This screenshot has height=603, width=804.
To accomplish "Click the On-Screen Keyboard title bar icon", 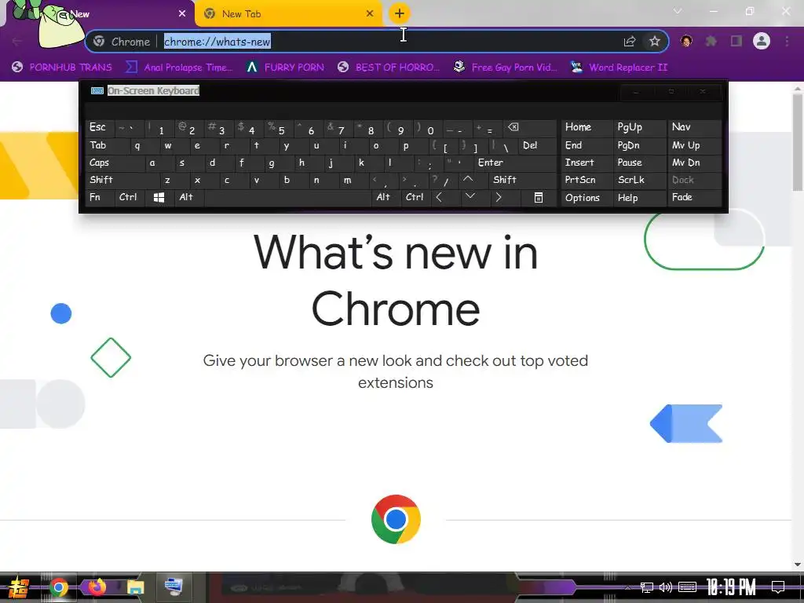I will coord(97,91).
